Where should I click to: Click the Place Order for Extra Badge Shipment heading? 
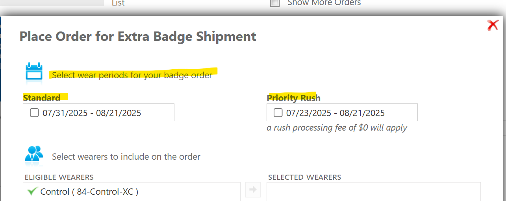pos(138,37)
